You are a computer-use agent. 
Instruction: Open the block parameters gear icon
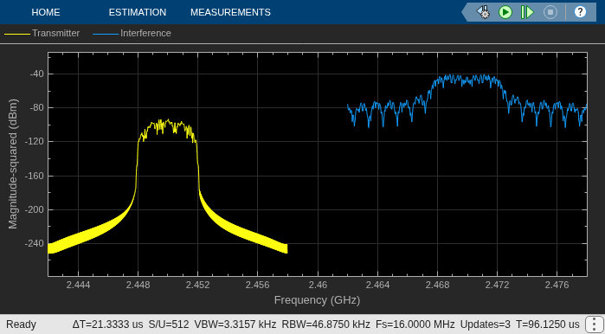(483, 12)
